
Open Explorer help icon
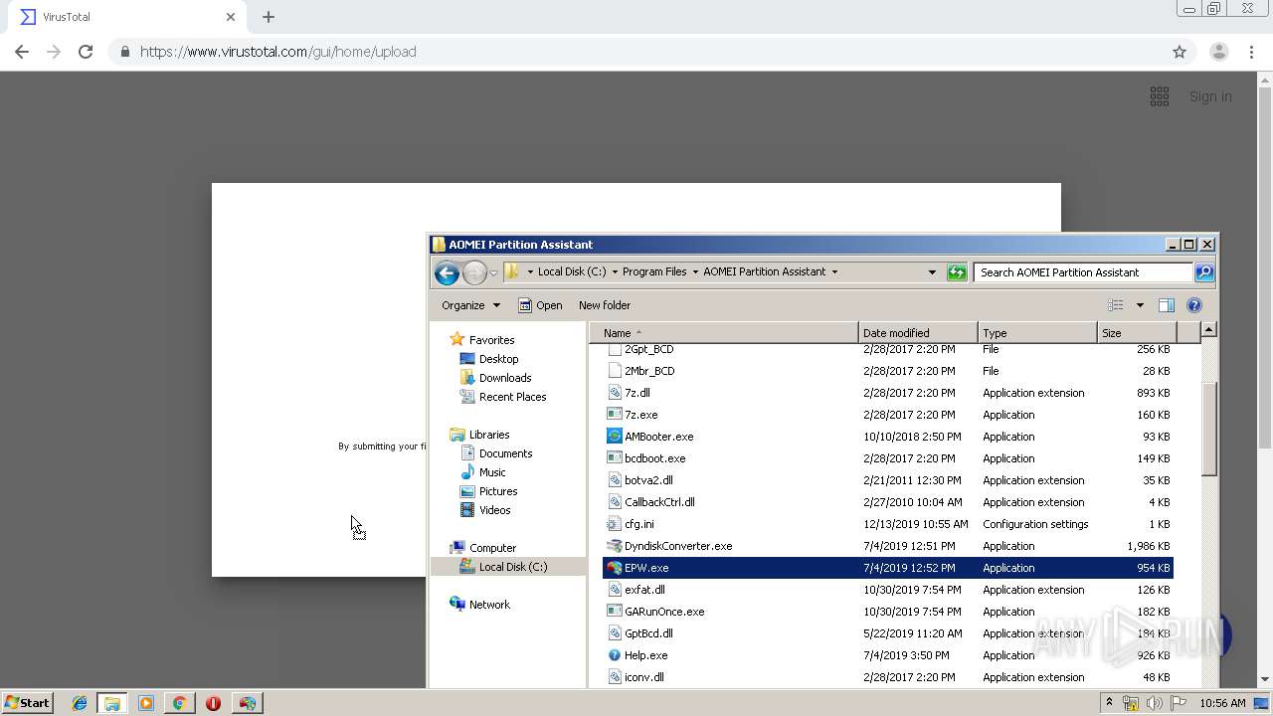click(x=1194, y=305)
